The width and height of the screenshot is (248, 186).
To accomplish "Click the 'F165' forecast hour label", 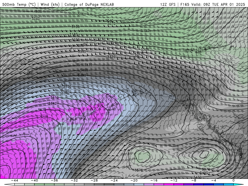I will 185,4.
